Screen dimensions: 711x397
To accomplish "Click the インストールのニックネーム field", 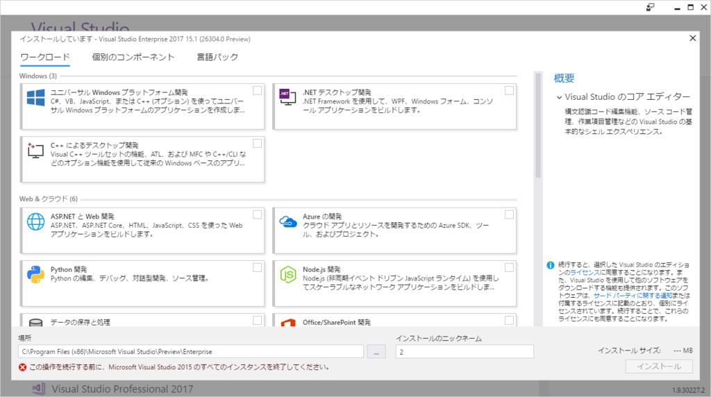I will (465, 352).
